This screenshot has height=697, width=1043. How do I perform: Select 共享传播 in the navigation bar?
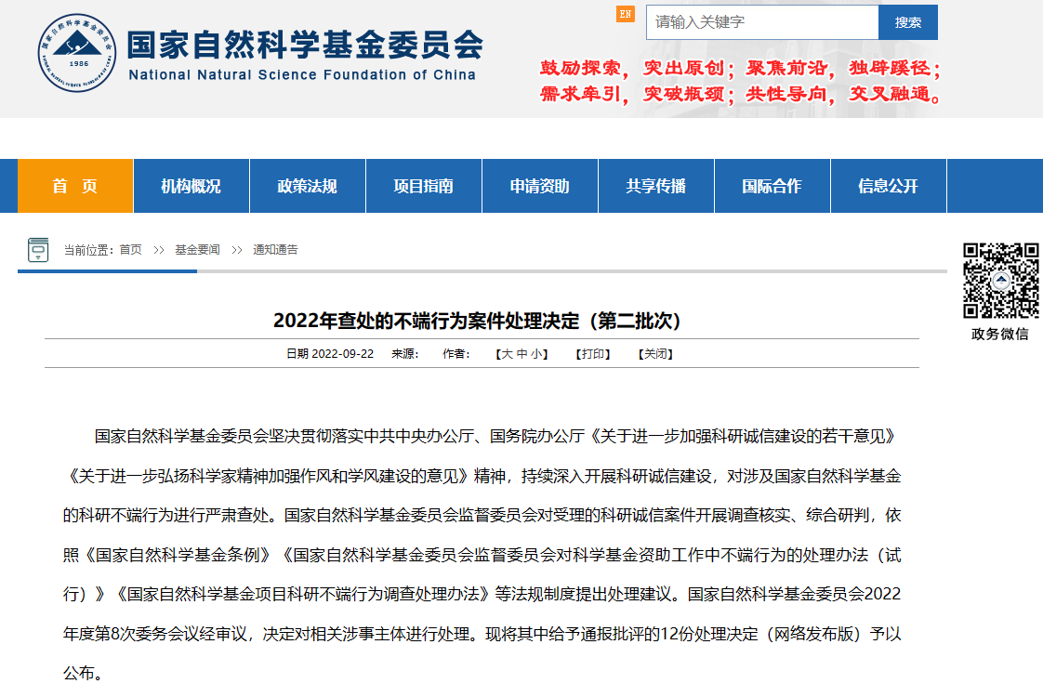pyautogui.click(x=656, y=186)
